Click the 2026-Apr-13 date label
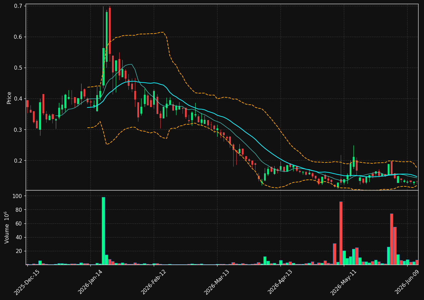424x300 pixels. pos(280,282)
